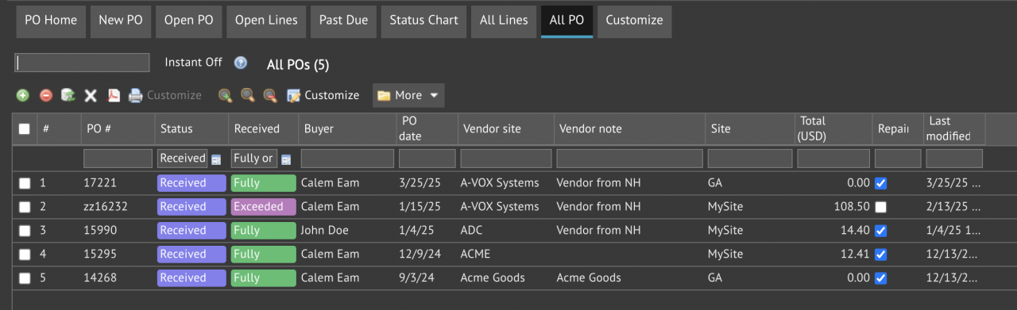Image resolution: width=1017 pixels, height=310 pixels.
Task: Click the magnifier with red minus icon
Action: (270, 95)
